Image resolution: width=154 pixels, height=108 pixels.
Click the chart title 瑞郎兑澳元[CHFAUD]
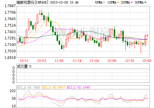tap(33, 2)
